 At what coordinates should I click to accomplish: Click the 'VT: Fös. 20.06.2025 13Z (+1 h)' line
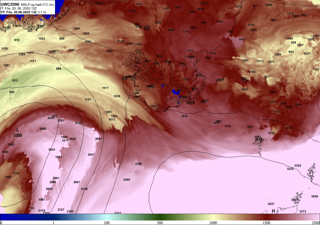pos(23,12)
